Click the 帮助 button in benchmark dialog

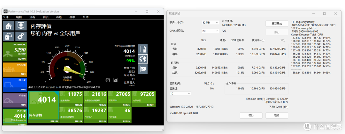coord(251,115)
